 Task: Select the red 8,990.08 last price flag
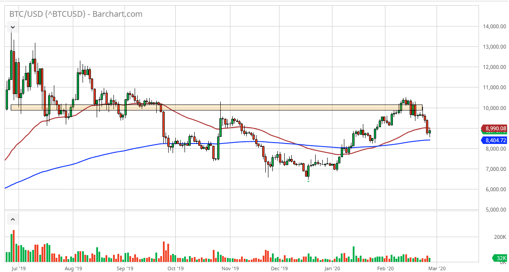(x=495, y=129)
